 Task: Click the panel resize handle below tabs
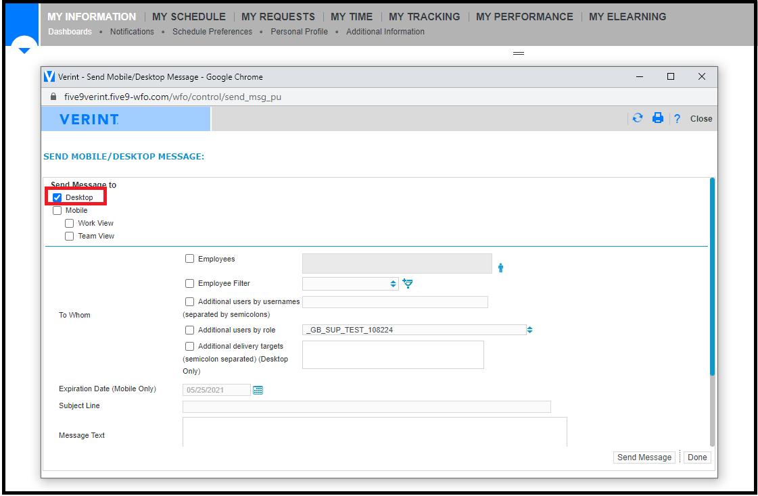point(518,53)
